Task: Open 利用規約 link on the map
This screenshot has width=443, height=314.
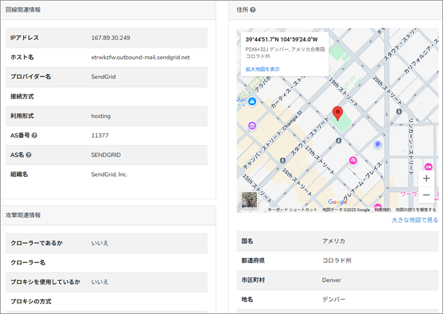Action: pyautogui.click(x=383, y=210)
